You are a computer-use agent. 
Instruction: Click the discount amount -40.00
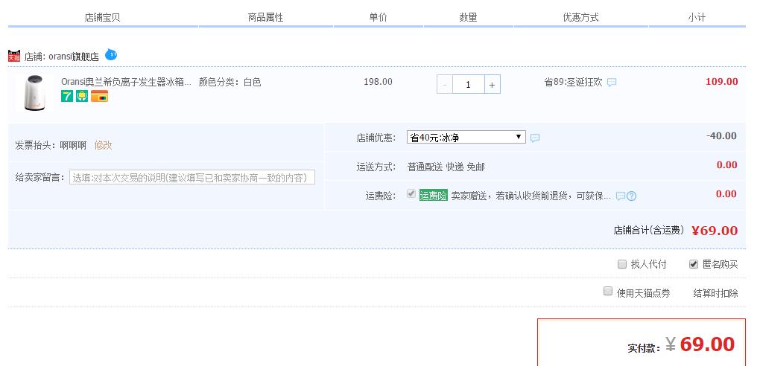[721, 136]
